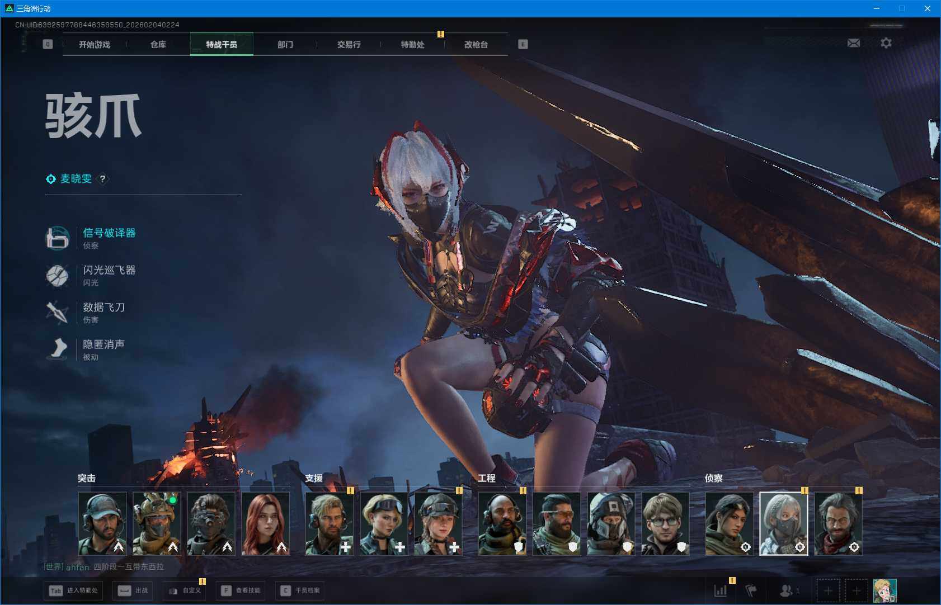Click the operator real name 麦晓雯

coord(76,179)
